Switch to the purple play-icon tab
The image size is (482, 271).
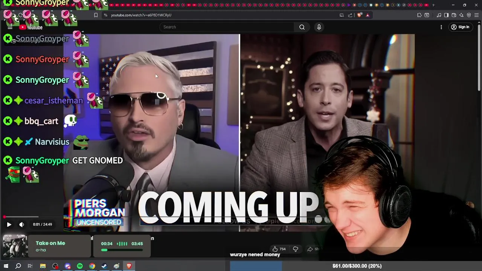[349, 5]
